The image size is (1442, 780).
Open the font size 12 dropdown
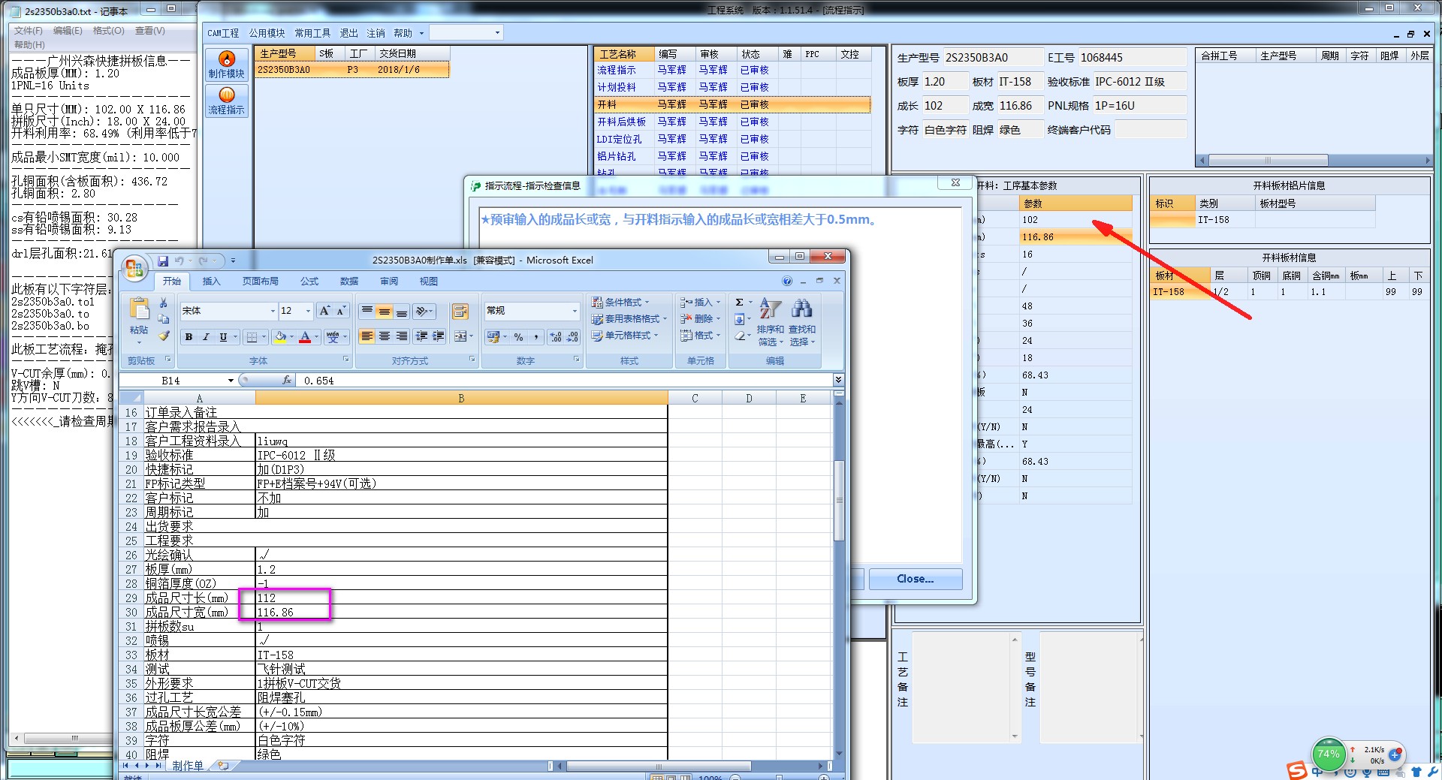coord(307,311)
